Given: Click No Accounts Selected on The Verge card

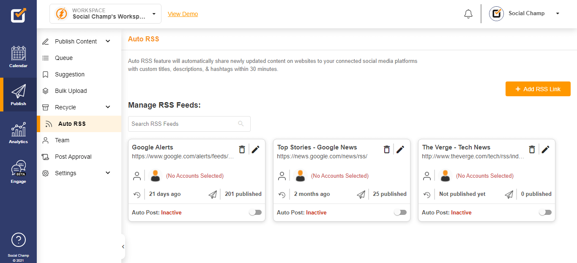Looking at the screenshot, I should tap(485, 176).
